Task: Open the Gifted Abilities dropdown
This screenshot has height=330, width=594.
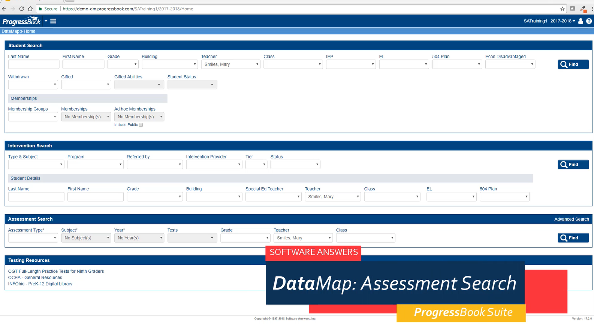Action: pos(139,85)
